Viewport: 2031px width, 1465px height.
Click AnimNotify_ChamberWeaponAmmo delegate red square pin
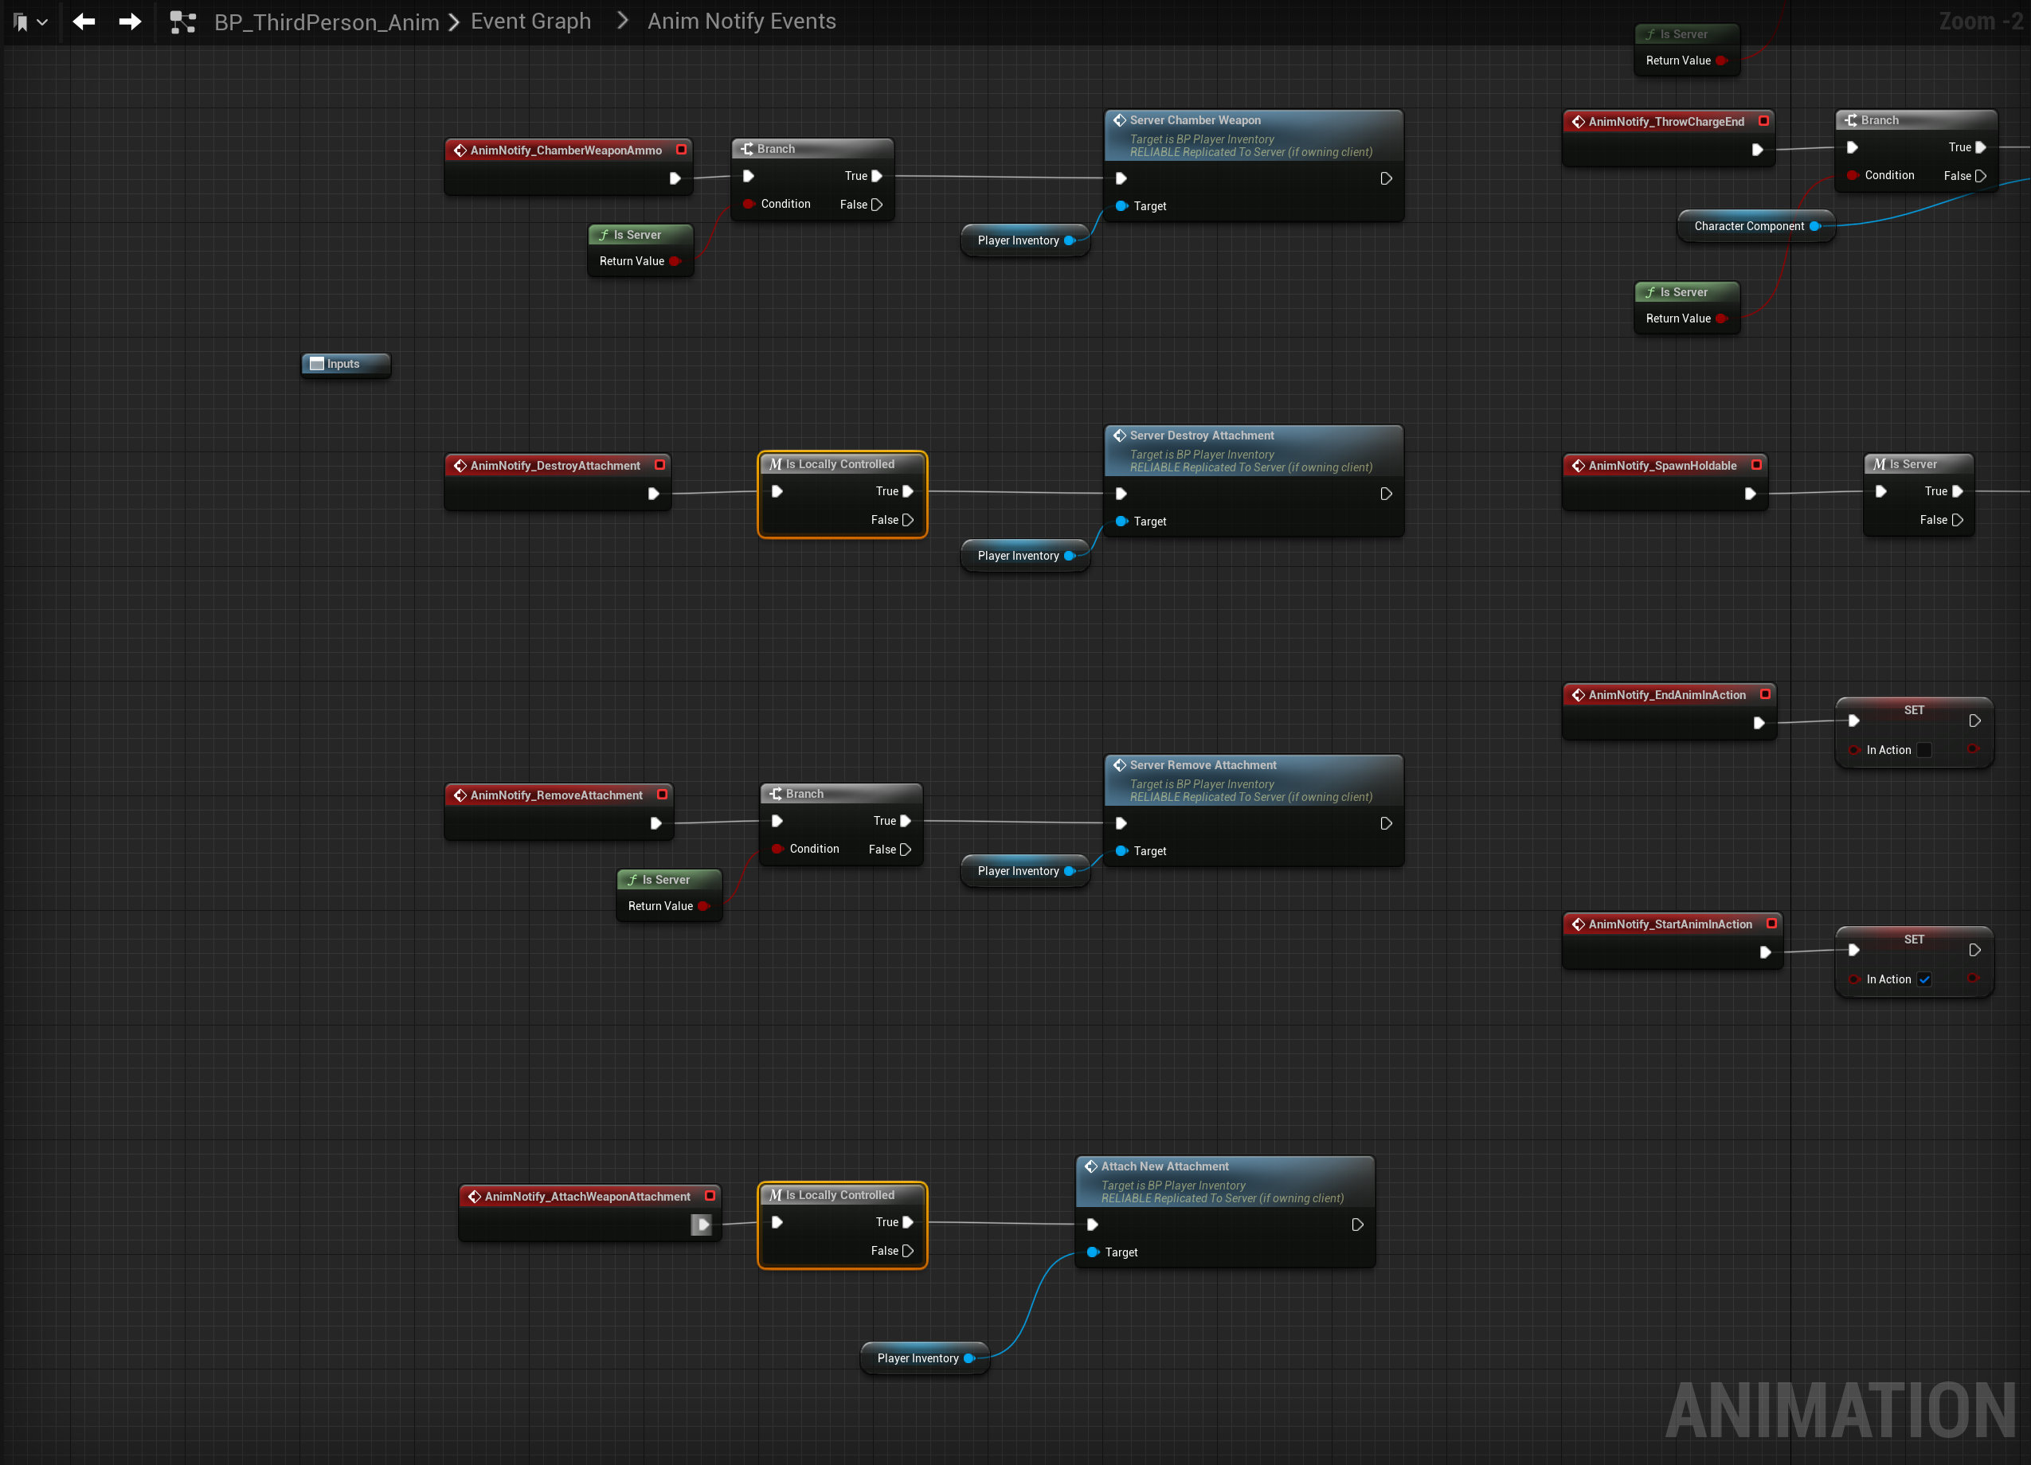tap(682, 150)
